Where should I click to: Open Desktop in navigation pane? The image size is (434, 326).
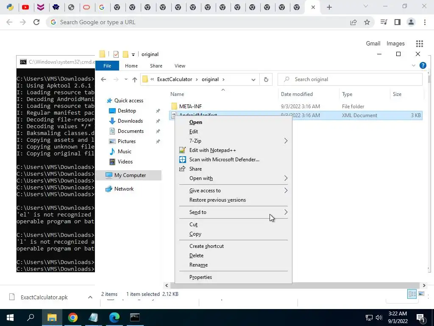click(x=127, y=111)
